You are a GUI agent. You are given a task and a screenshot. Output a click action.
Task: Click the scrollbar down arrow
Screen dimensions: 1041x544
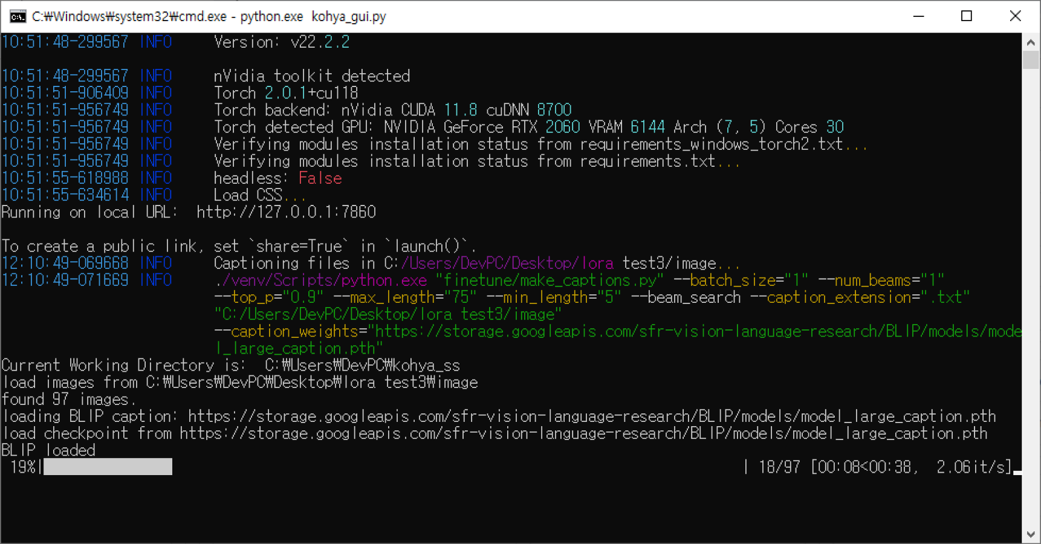(x=1031, y=534)
